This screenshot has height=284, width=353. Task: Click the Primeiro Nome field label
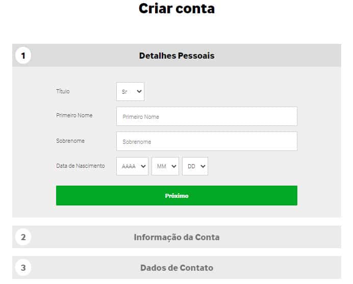pyautogui.click(x=74, y=115)
